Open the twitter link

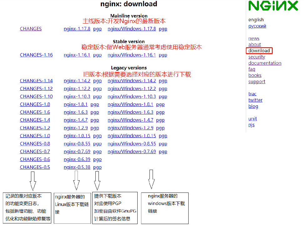click(255, 100)
